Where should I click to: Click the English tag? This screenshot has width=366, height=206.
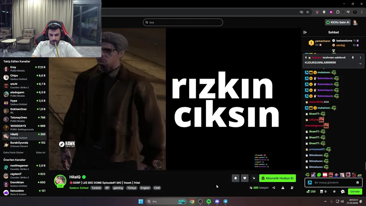[x=145, y=188]
